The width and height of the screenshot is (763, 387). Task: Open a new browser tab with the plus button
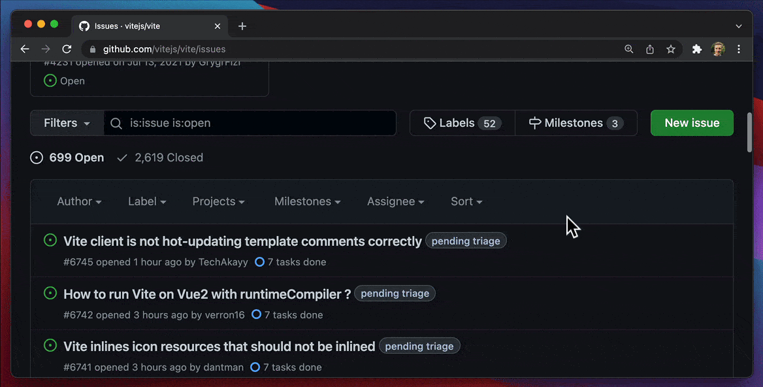pos(242,26)
